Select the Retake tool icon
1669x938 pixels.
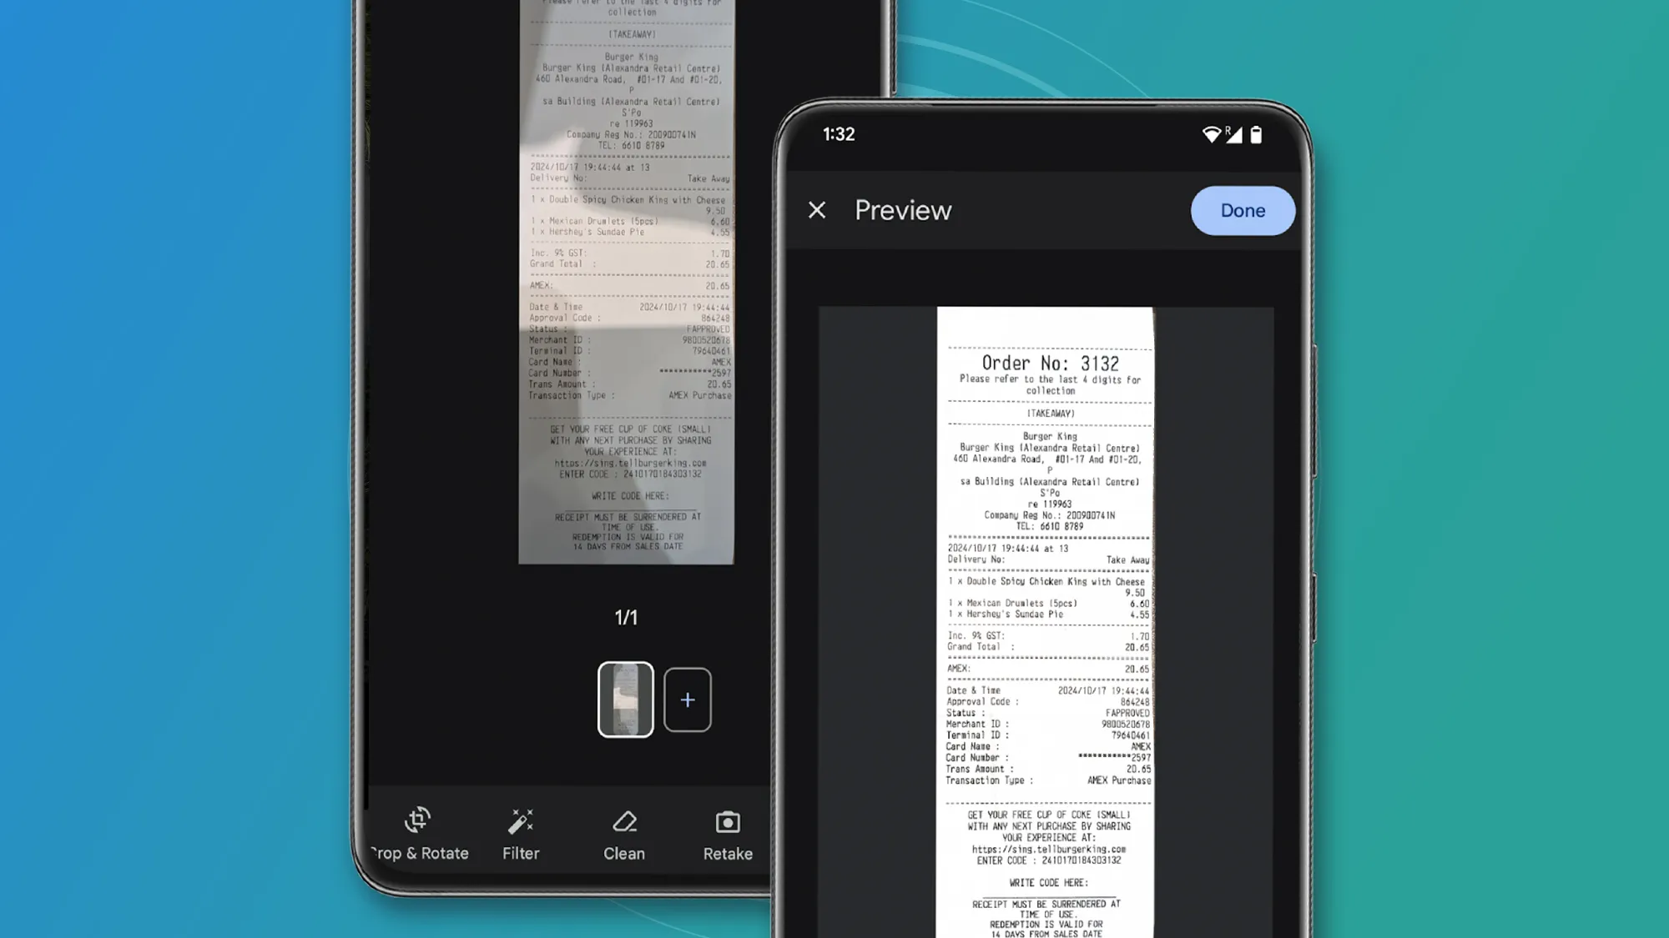[x=728, y=821]
